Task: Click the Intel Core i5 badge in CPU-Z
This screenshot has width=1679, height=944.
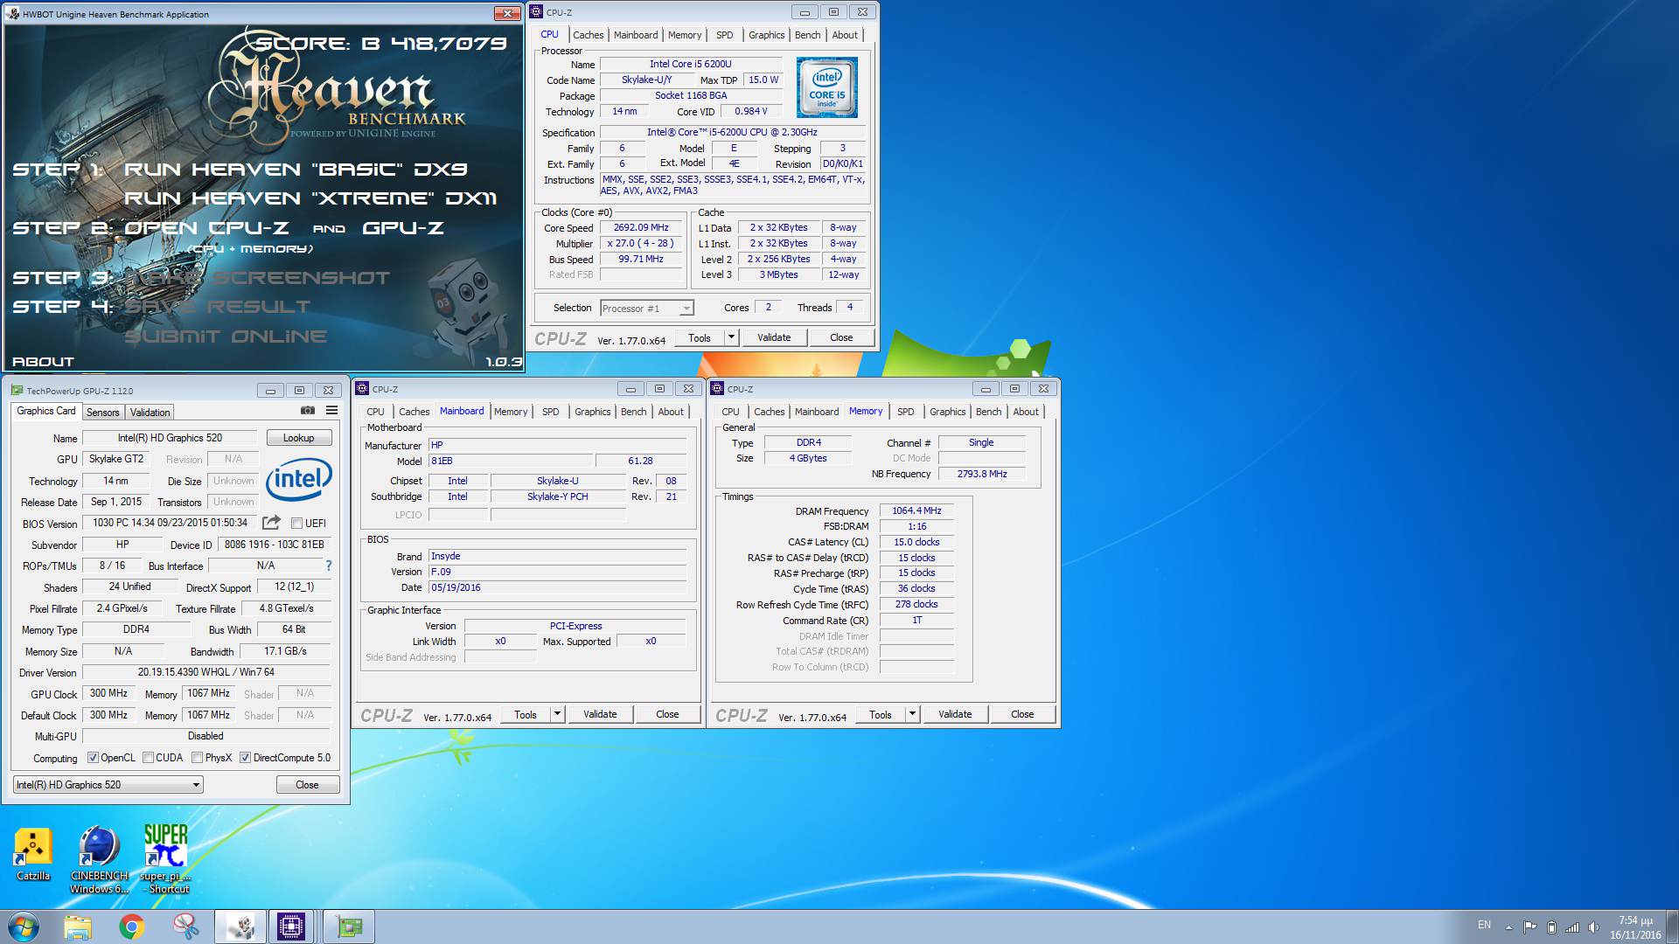Action: tap(826, 87)
